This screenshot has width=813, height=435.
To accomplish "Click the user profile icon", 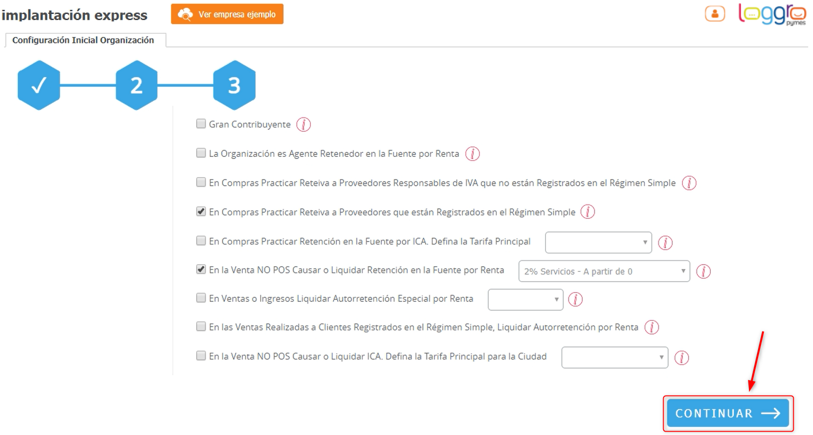I will pos(715,14).
